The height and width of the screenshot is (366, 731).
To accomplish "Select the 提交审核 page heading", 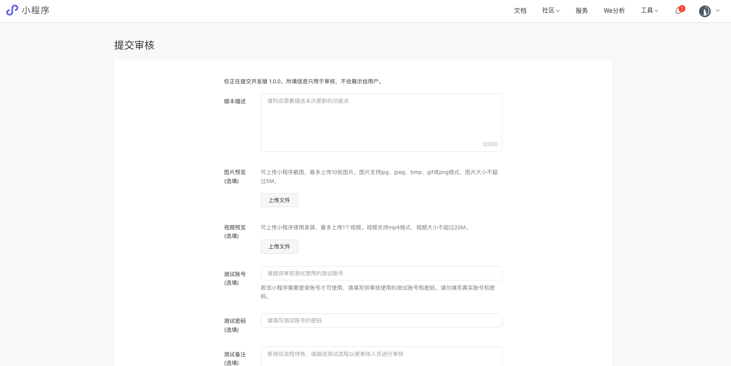I will point(134,45).
